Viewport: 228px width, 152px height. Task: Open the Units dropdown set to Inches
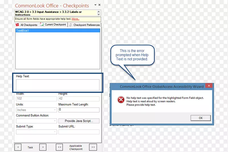click(36, 110)
